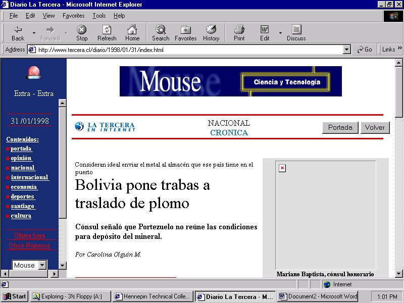Open the deportes sidebar link

click(23, 196)
